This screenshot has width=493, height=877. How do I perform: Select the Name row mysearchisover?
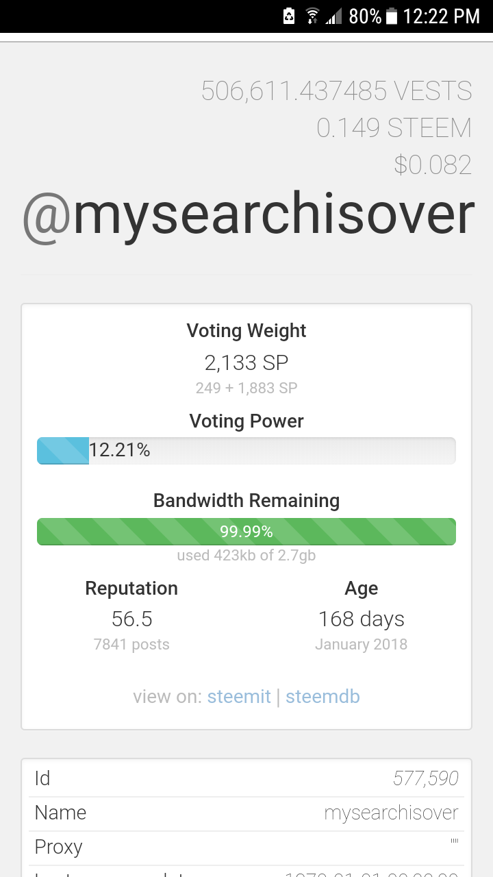pyautogui.click(x=246, y=813)
